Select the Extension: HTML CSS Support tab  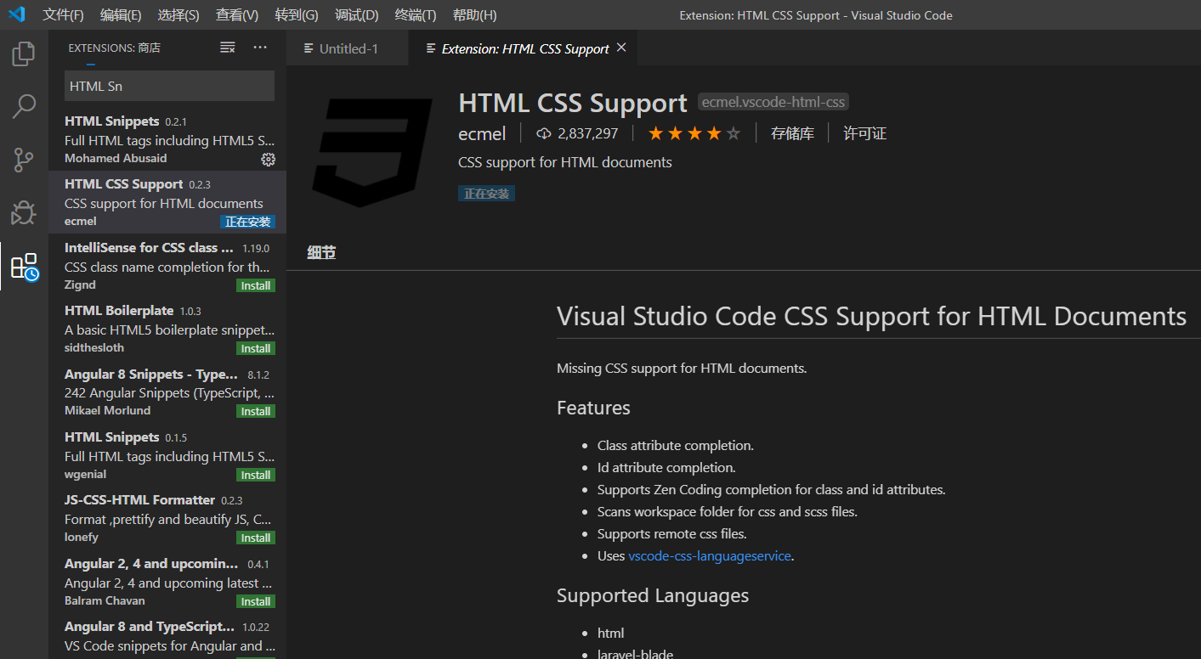tap(524, 48)
